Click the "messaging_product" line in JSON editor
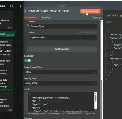The width and height of the screenshot is (122, 119). 51,98
